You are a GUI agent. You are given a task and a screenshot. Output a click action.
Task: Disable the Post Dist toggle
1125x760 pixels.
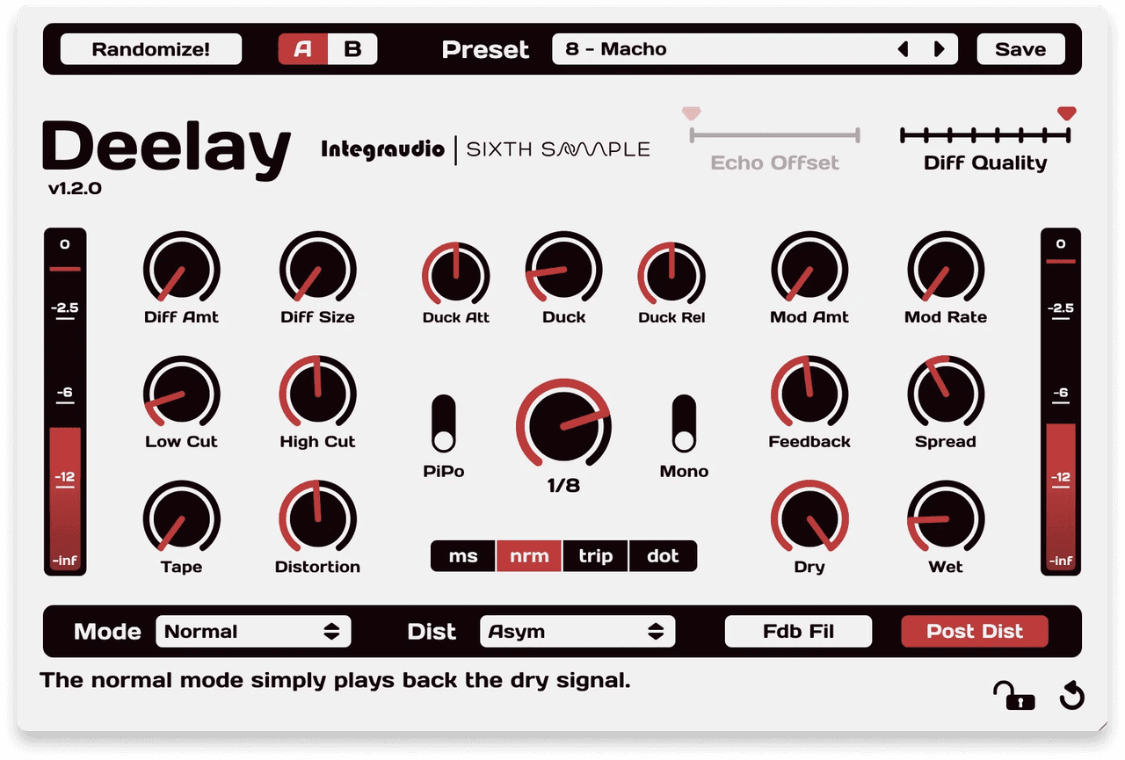coord(974,631)
